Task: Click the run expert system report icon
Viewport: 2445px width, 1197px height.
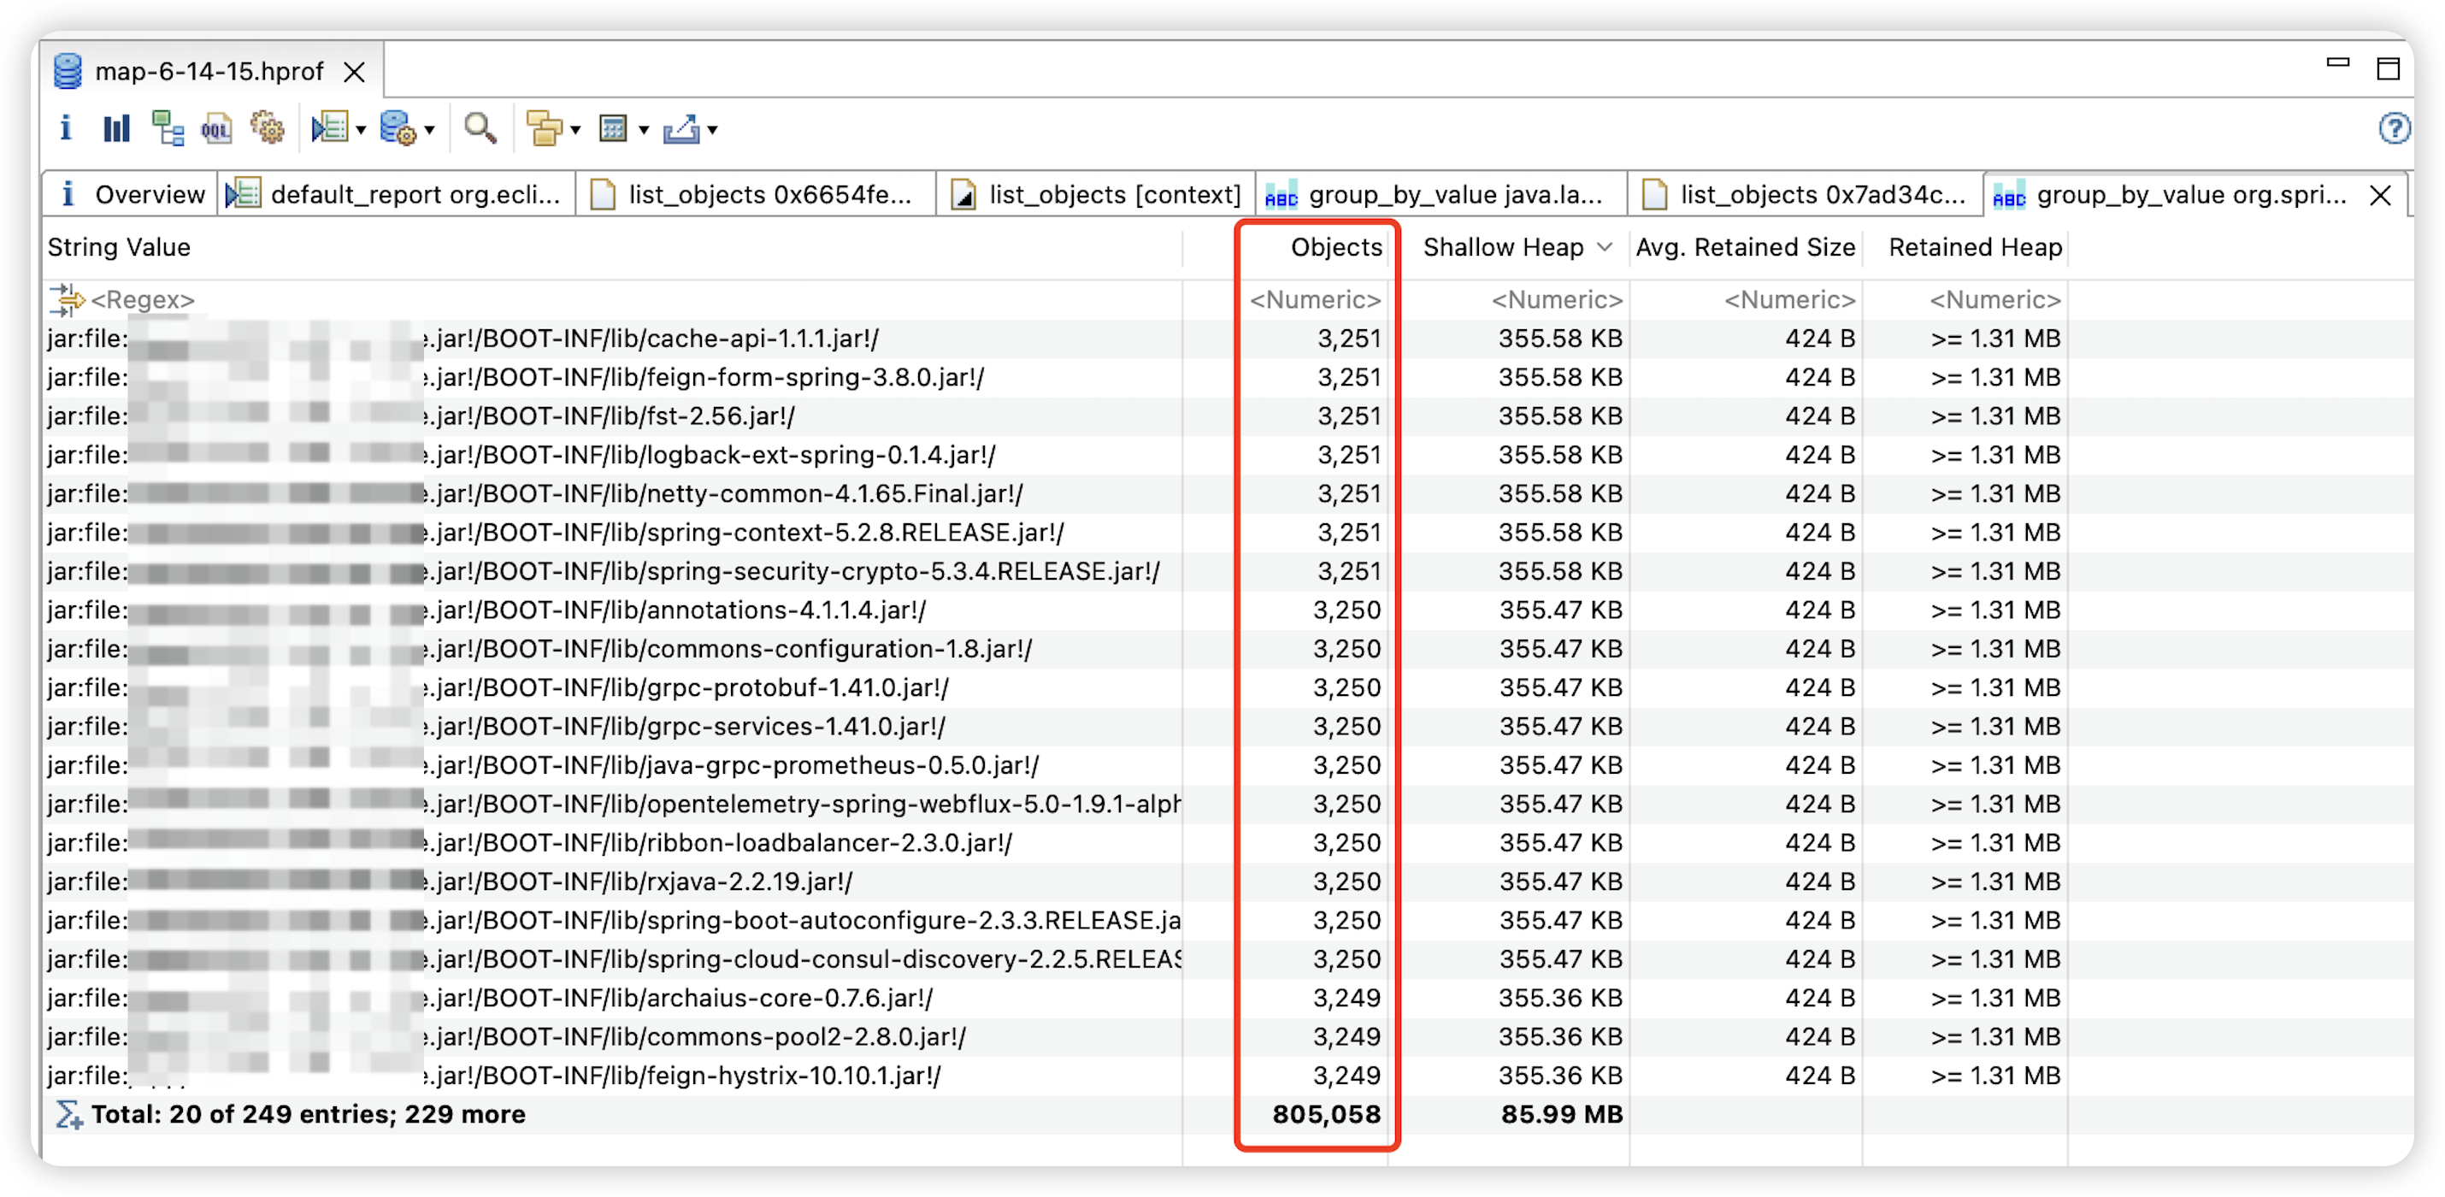Action: [x=330, y=128]
